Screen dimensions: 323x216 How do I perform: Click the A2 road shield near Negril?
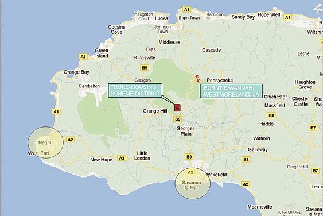point(70,140)
